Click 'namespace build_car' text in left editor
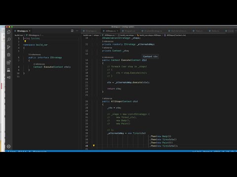The width and height of the screenshot is (237, 177). (36, 45)
